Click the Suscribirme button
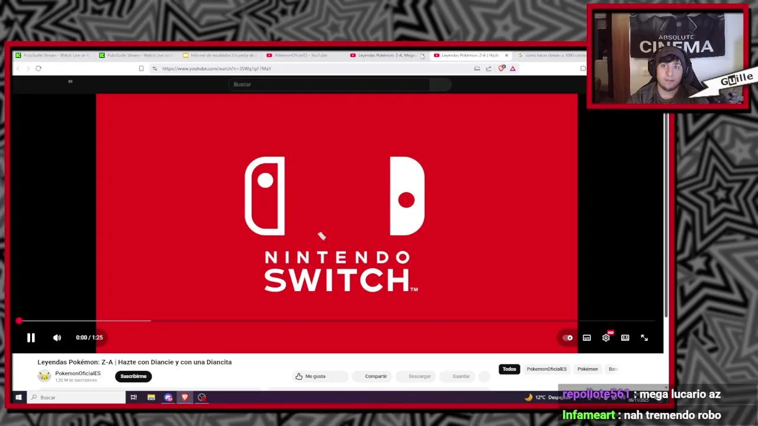The image size is (758, 426). pos(133,376)
